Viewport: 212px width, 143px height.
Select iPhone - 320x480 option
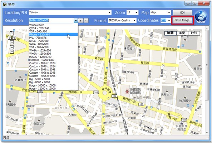pyautogui.click(x=53, y=35)
